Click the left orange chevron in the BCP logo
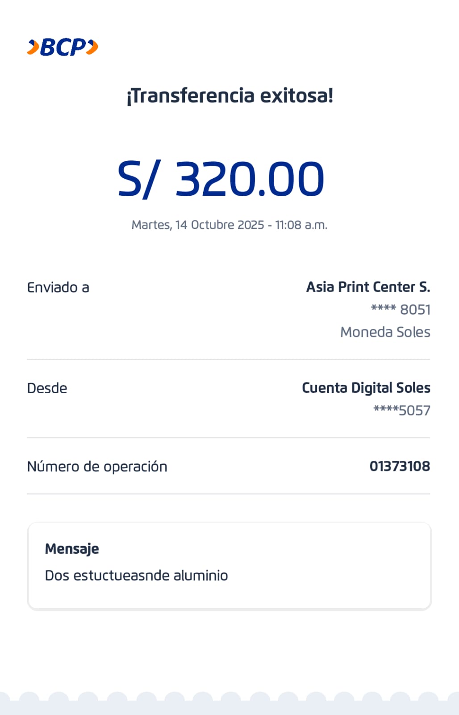The height and width of the screenshot is (715, 459). (33, 47)
